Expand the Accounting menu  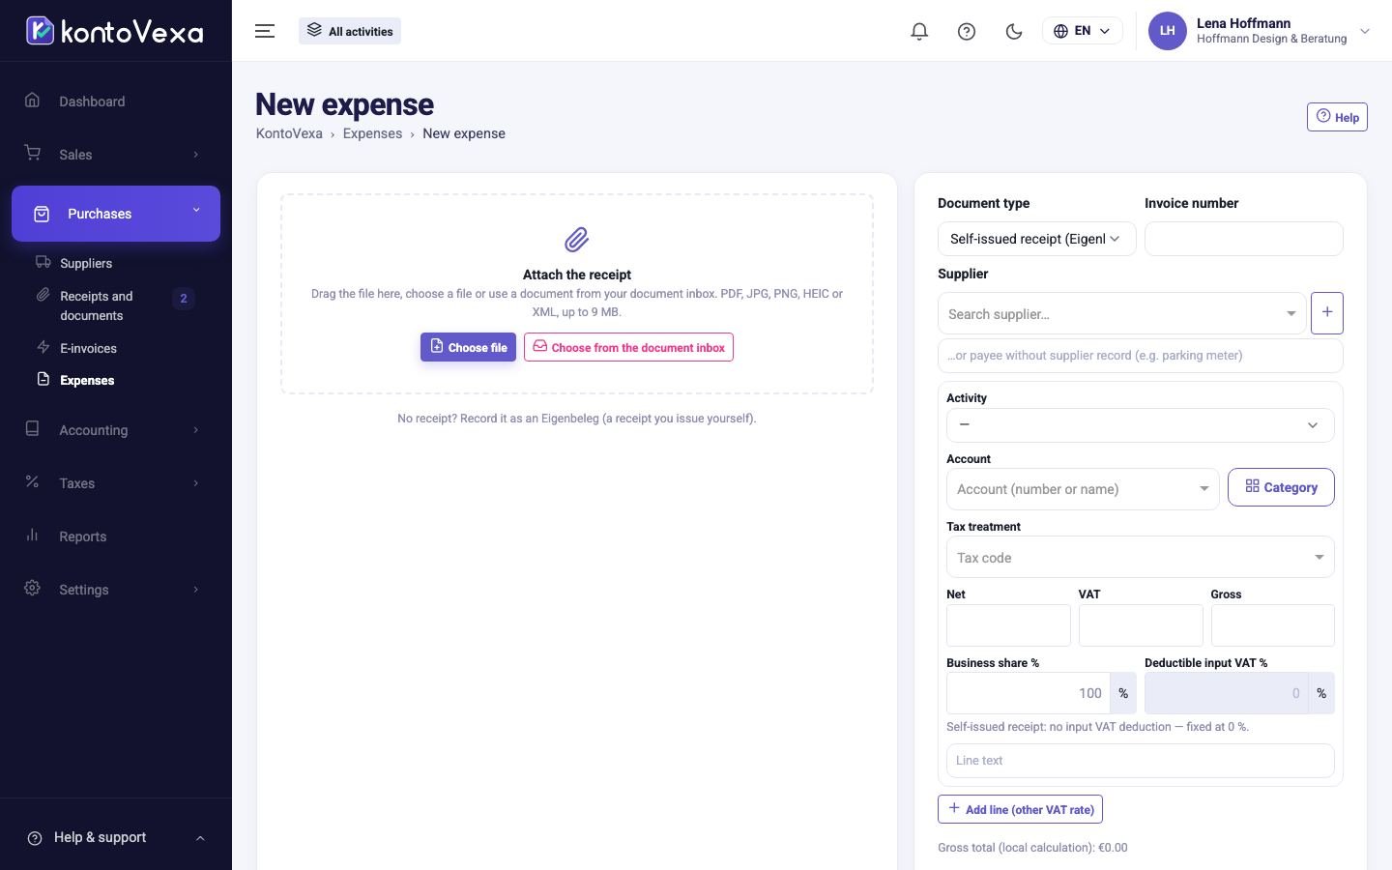[116, 430]
